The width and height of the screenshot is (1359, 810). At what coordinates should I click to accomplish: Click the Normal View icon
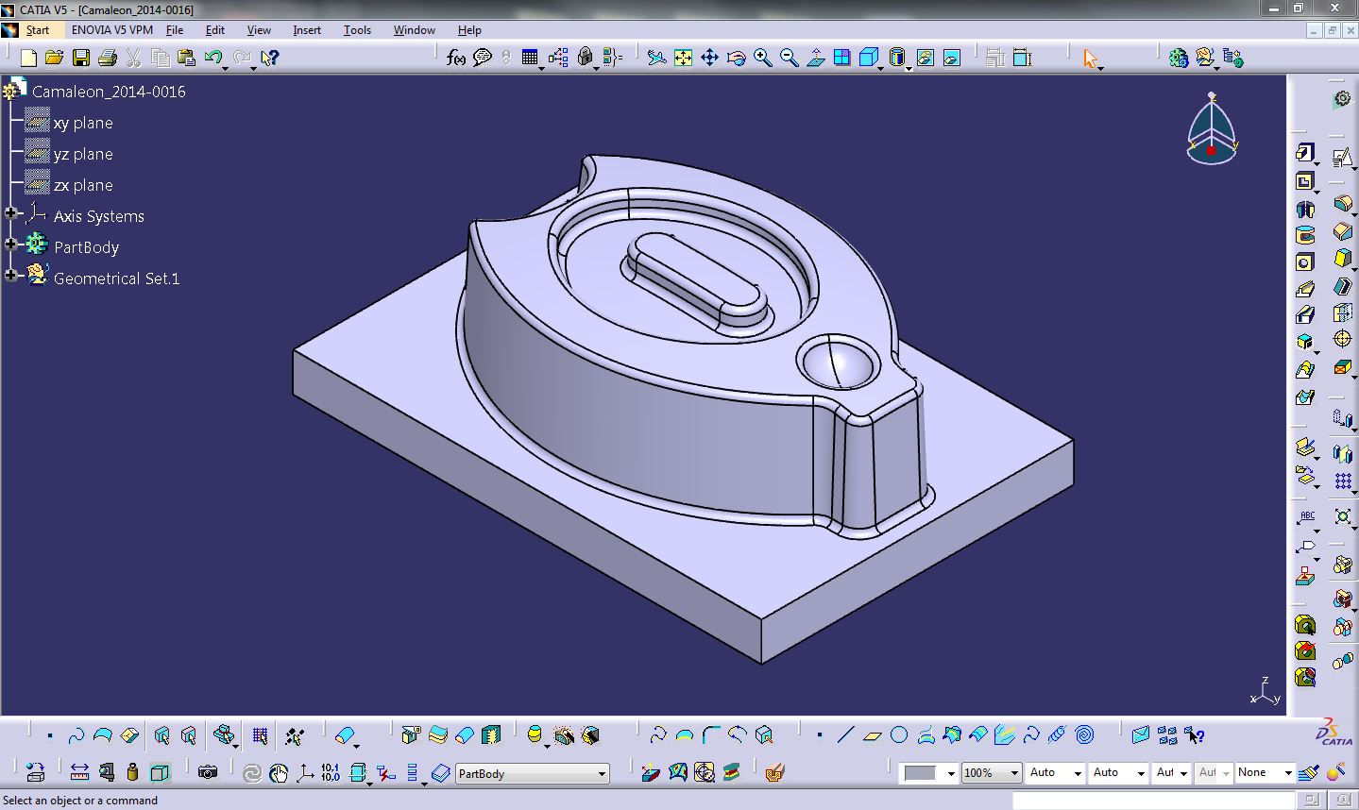[x=815, y=58]
